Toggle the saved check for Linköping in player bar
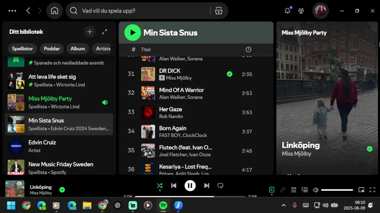Screen dimensions: 380x213 coord(62,190)
